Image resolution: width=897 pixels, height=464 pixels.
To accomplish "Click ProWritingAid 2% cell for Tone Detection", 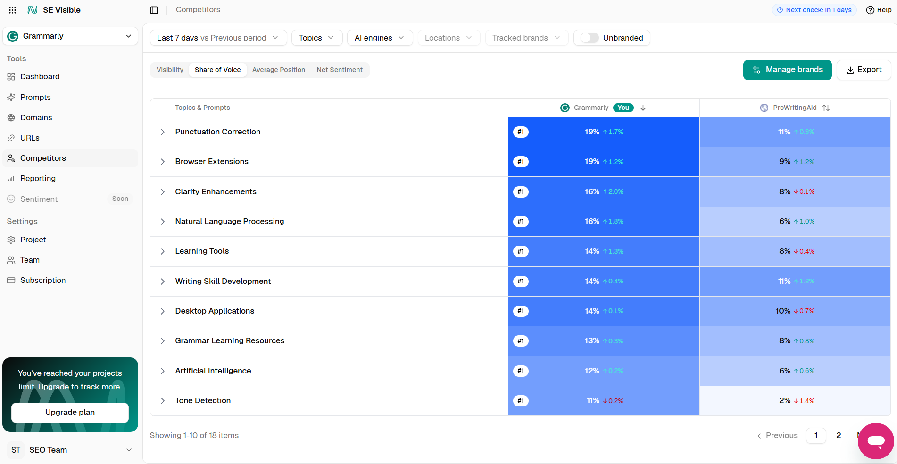I will pyautogui.click(x=795, y=401).
